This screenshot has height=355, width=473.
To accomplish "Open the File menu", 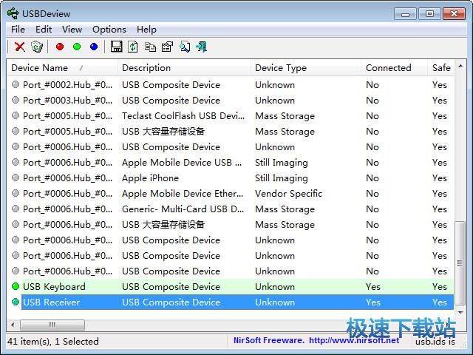I will (18, 29).
